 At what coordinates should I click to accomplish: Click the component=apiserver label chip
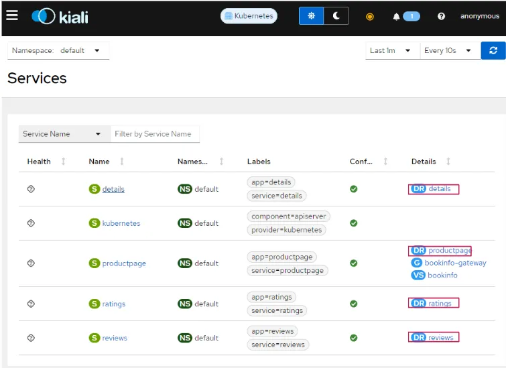(x=288, y=217)
